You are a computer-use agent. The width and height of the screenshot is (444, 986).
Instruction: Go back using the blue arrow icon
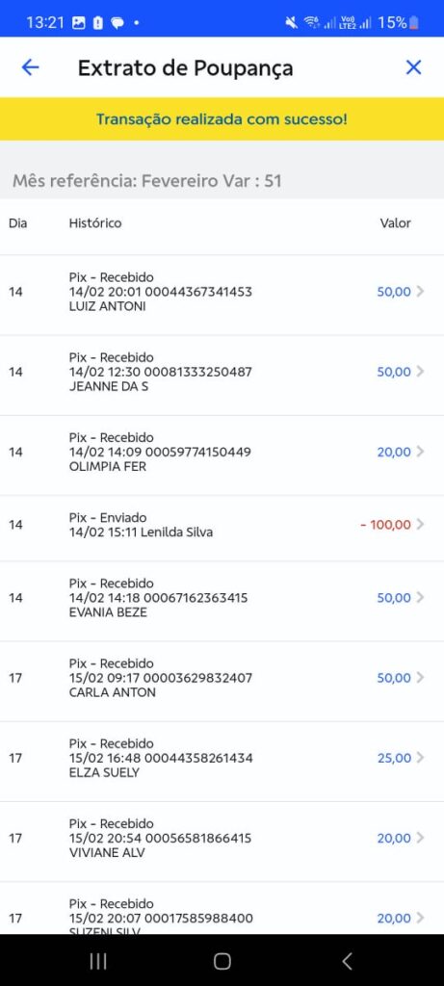[30, 67]
